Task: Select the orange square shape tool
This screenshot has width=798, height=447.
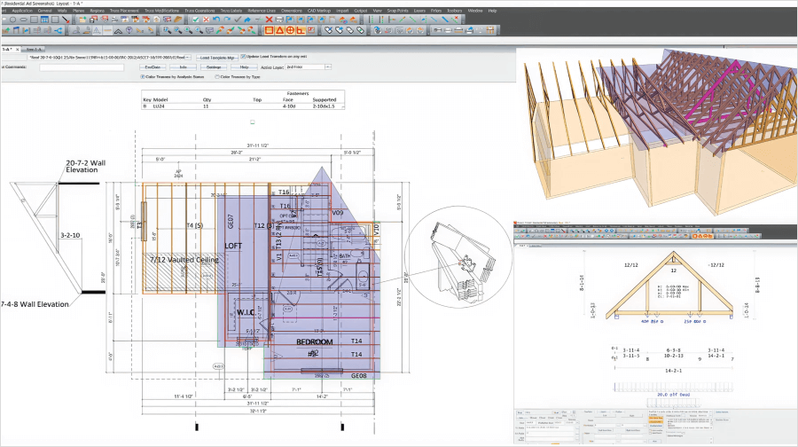Action: click(x=270, y=30)
